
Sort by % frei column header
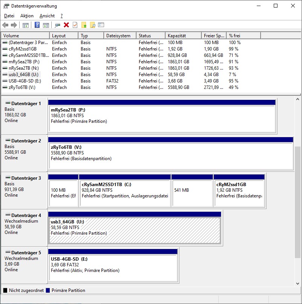tap(244, 36)
